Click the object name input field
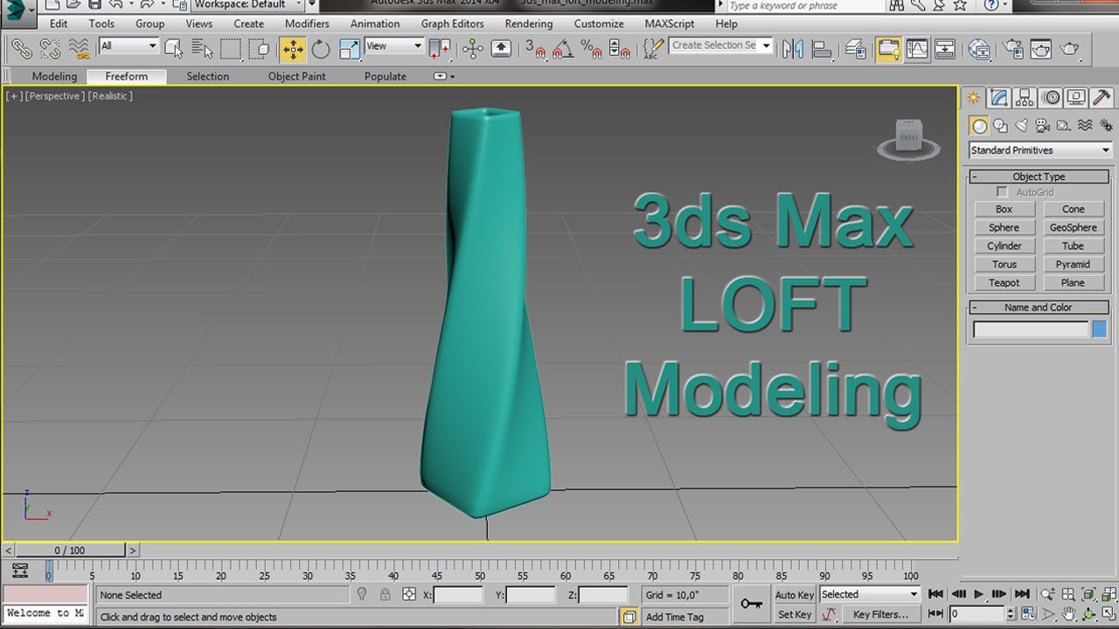Screen dimensions: 1119x629 1032,329
